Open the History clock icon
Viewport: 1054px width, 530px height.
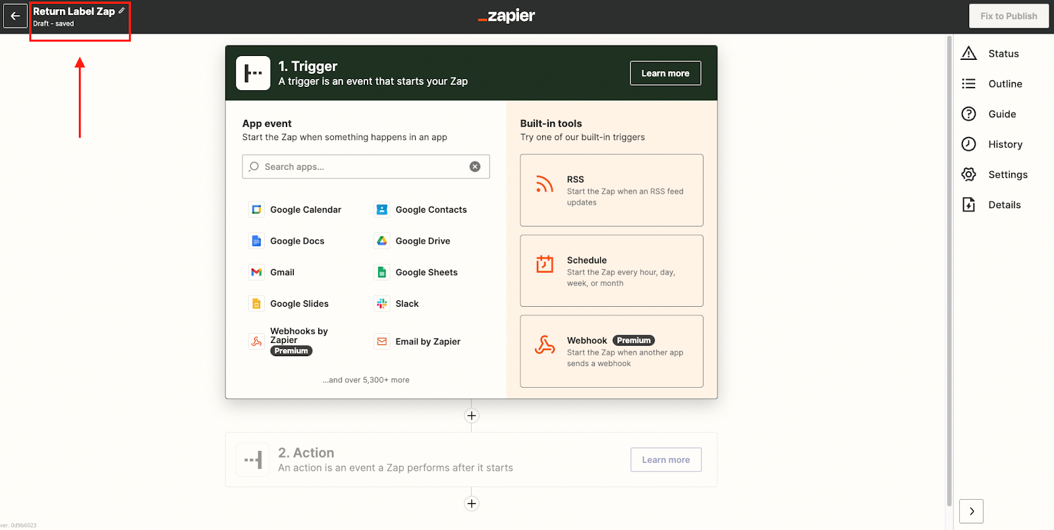point(968,144)
